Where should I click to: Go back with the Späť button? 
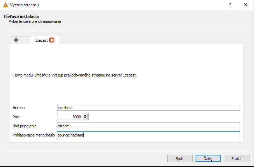coord(180,158)
